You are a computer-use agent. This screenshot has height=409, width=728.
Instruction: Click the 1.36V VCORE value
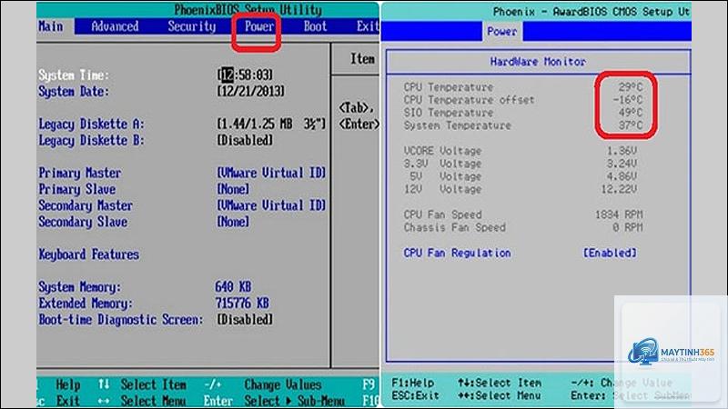pyautogui.click(x=622, y=151)
